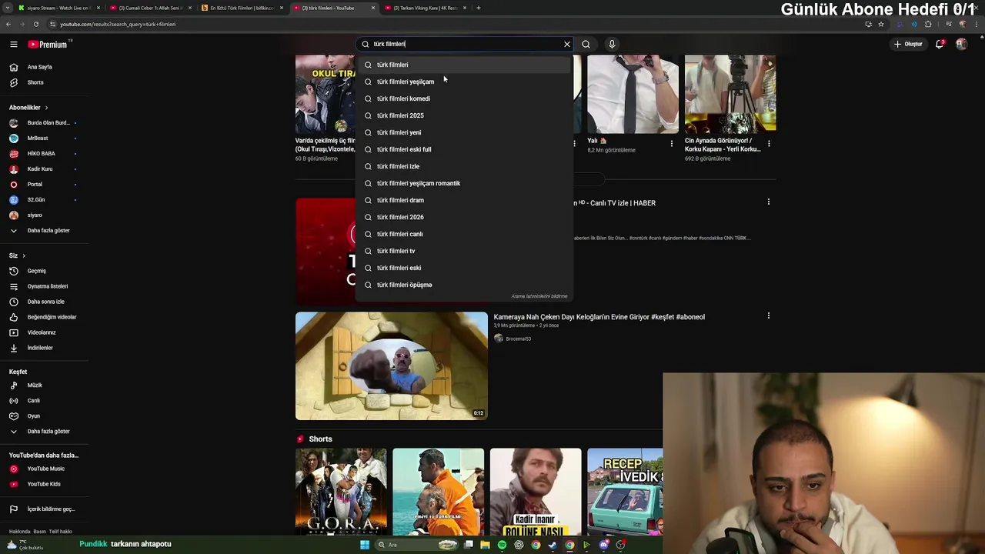Screen dimensions: 985x554
Task: Open the Keloğlan video thumbnail
Action: point(392,365)
